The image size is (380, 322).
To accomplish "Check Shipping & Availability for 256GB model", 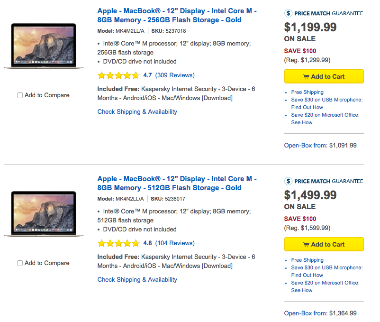I will [x=137, y=111].
